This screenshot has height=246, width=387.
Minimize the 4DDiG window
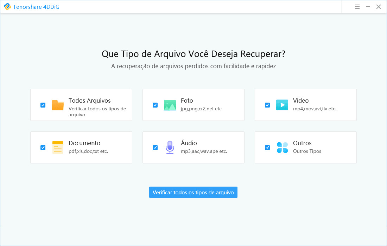(368, 7)
